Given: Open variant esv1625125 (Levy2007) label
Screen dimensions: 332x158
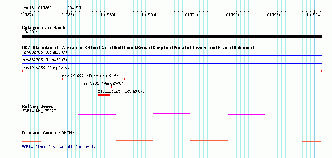Looking at the screenshot, I should coord(121,91).
